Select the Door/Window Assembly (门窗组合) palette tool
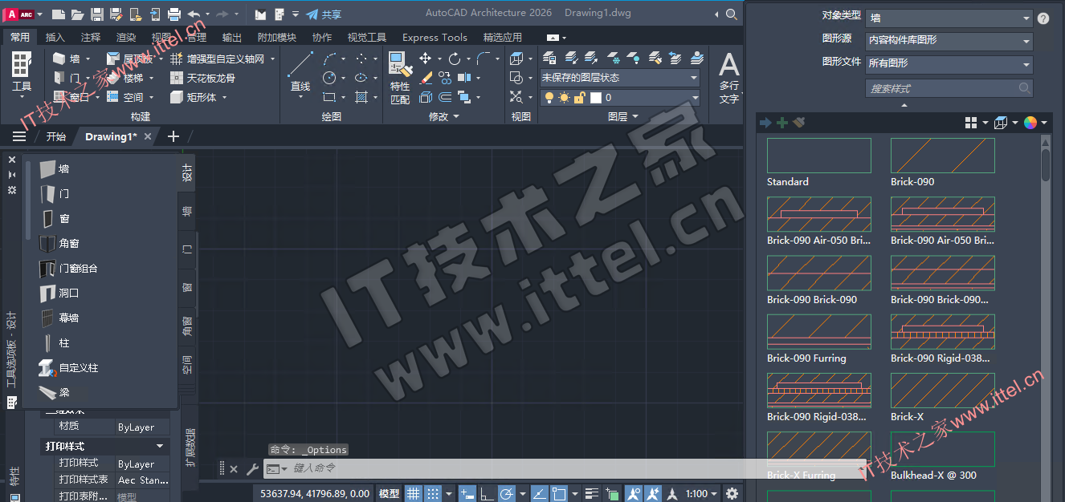This screenshot has height=502, width=1065. (69, 268)
